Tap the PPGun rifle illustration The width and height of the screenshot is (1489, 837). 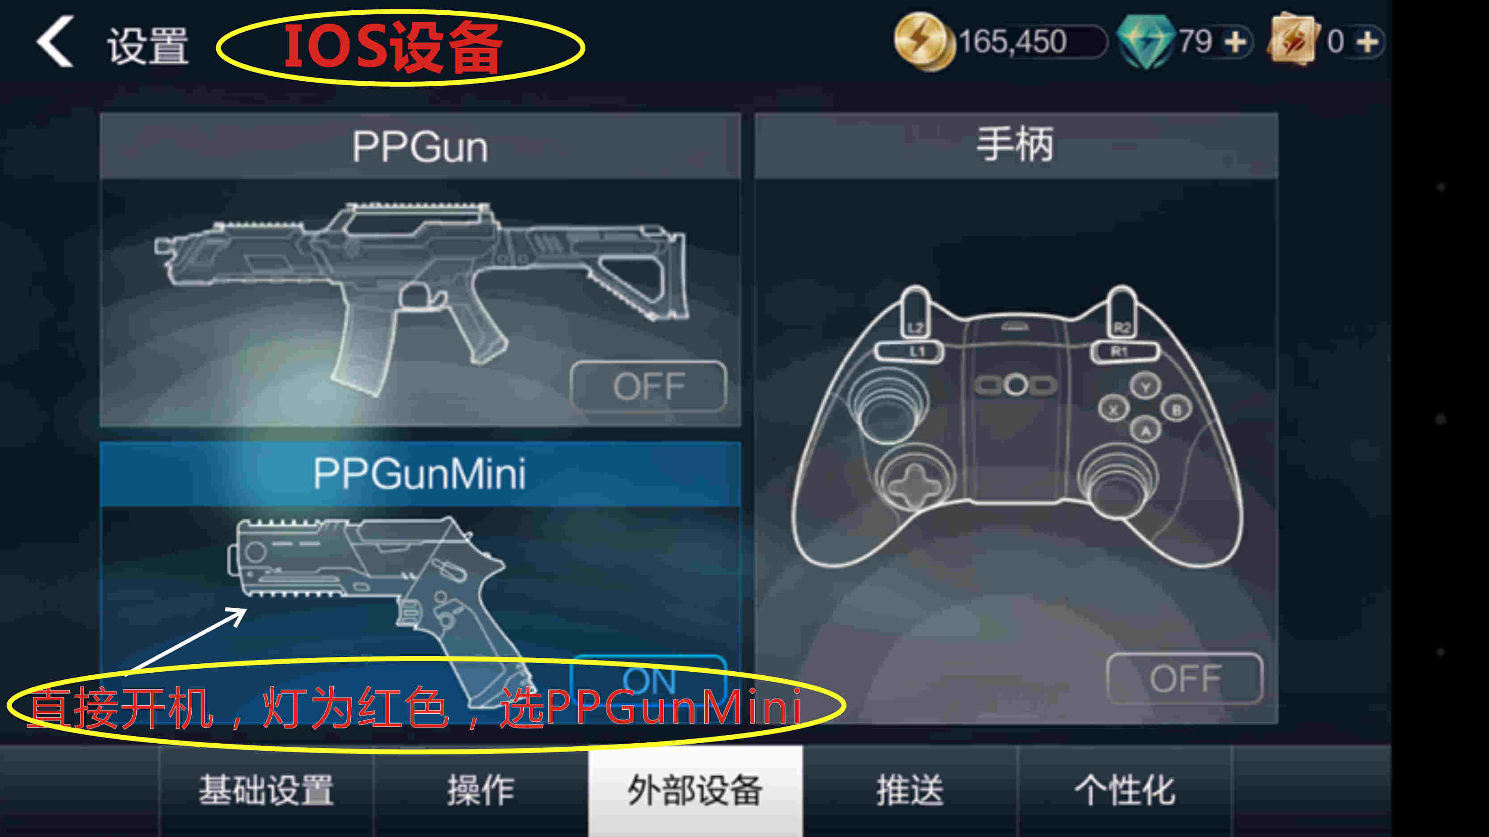[420, 297]
